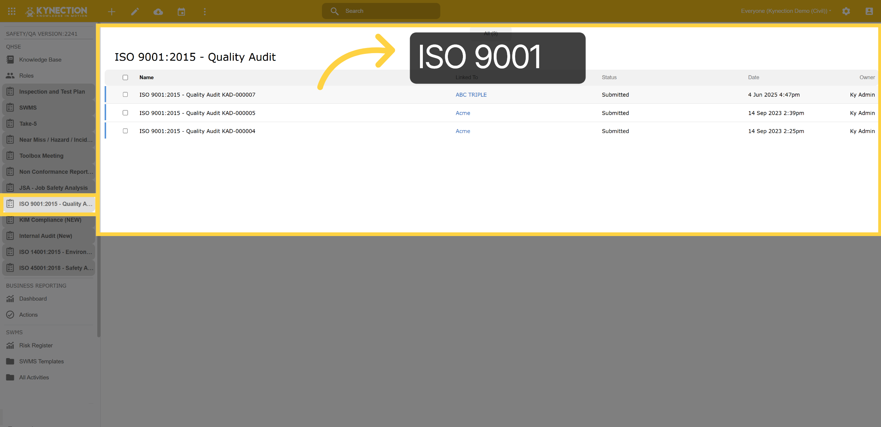The height and width of the screenshot is (427, 881).
Task: Sort by the Status column header
Action: (x=609, y=77)
